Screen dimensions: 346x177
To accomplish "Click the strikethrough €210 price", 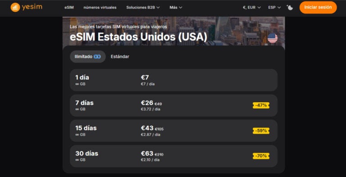I will coord(159,154).
